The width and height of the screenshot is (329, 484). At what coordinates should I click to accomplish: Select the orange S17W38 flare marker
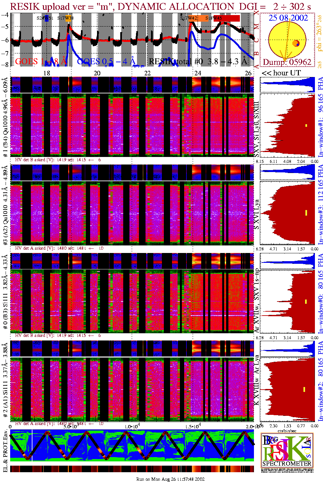(68, 18)
